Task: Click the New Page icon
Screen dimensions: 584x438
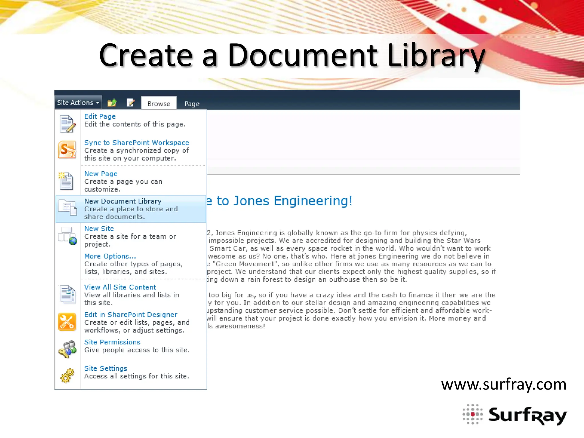Action: (66, 181)
